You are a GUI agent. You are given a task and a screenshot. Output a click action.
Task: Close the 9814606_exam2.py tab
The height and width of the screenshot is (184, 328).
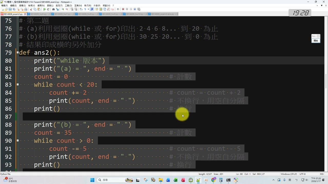25,14
